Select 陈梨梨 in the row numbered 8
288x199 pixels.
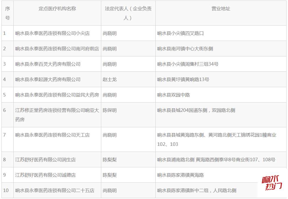(110, 160)
